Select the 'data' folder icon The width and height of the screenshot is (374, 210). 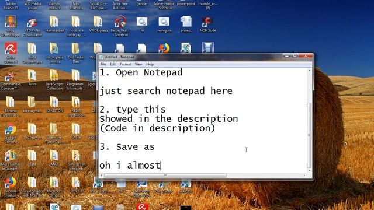(x=32, y=157)
